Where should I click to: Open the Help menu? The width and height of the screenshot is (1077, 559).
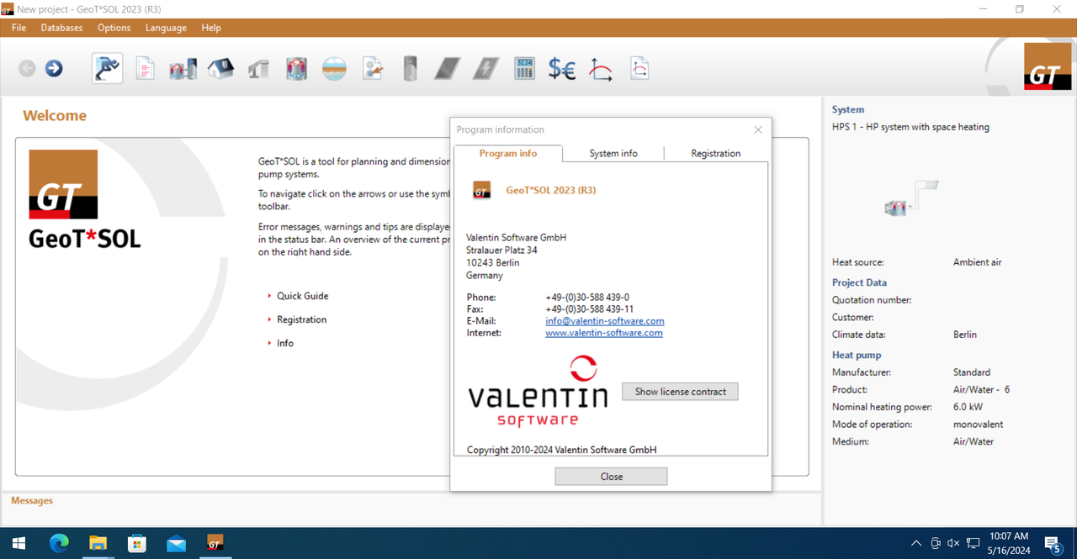point(211,28)
